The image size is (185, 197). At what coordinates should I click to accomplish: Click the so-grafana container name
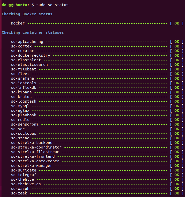click(x=23, y=79)
